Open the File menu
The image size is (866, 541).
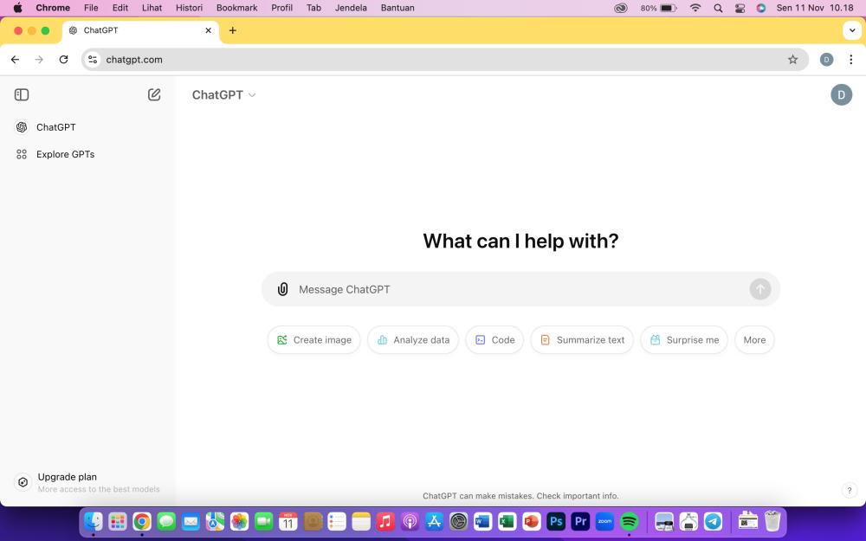point(91,8)
